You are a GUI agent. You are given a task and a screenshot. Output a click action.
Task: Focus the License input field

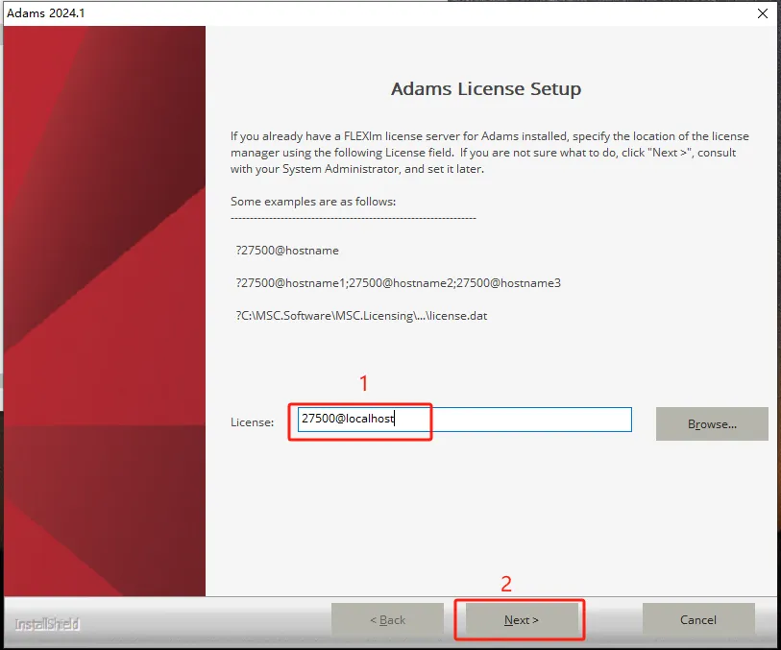pyautogui.click(x=465, y=420)
